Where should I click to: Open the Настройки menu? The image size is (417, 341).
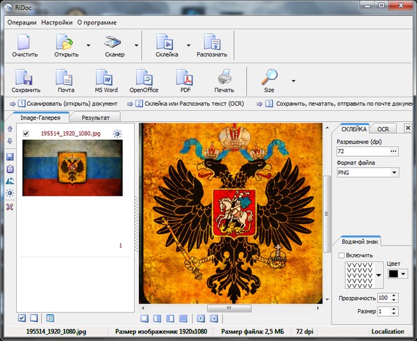[x=57, y=22]
